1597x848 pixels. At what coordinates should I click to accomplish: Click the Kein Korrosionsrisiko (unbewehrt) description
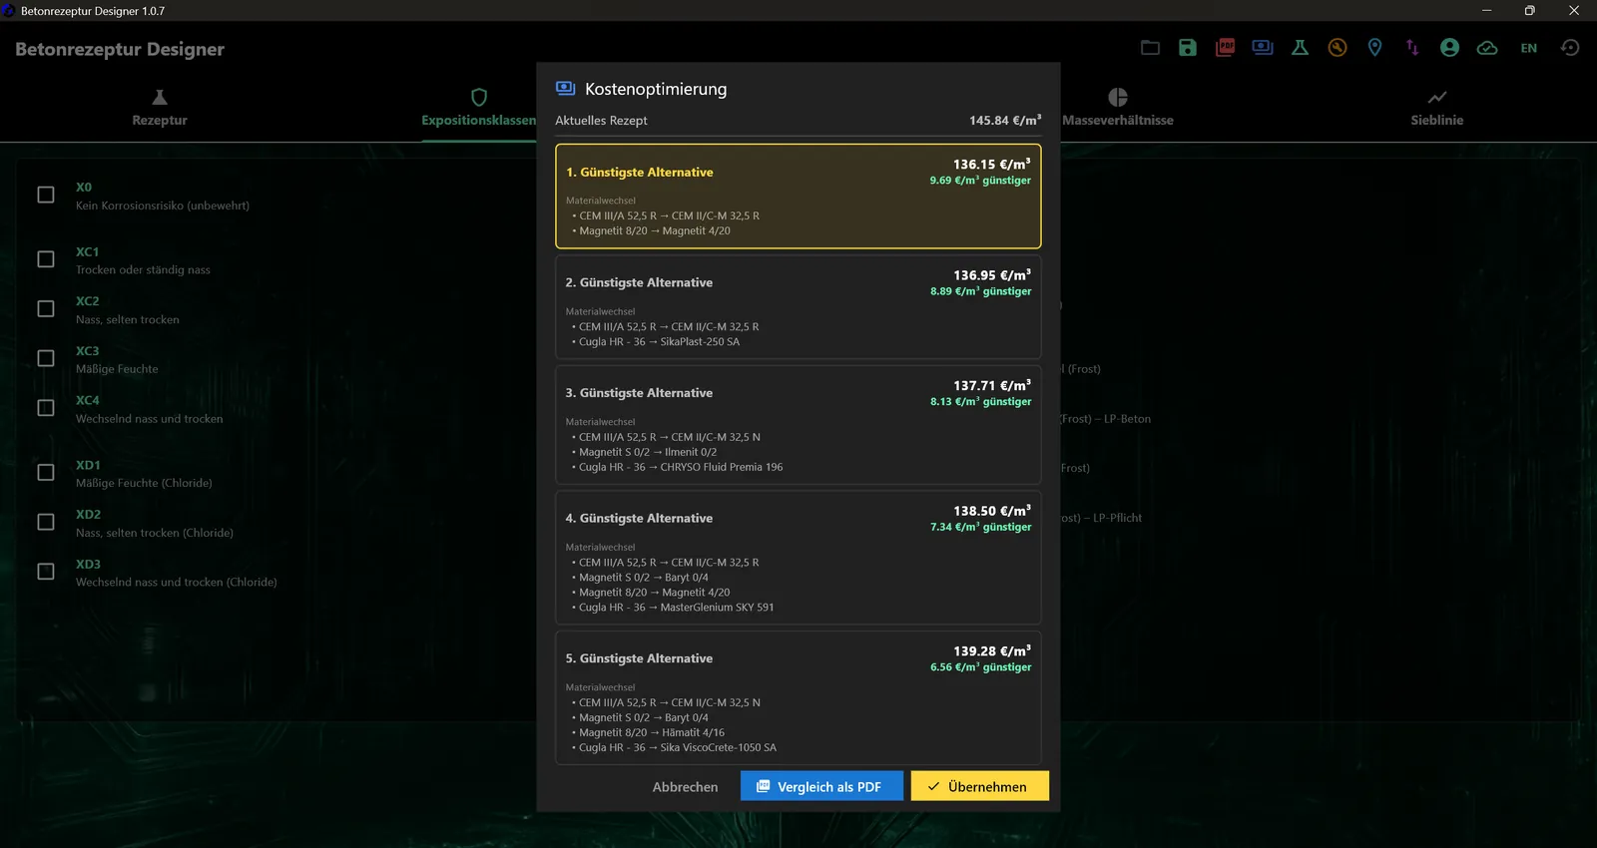[163, 206]
